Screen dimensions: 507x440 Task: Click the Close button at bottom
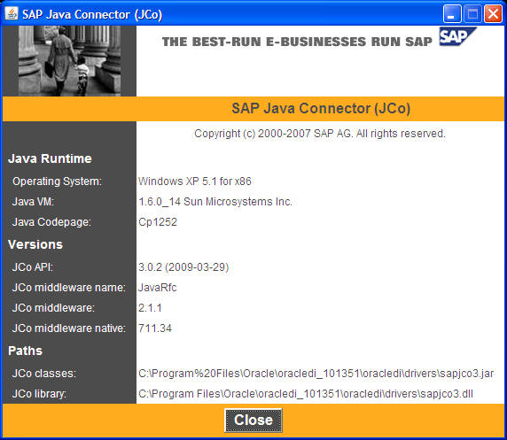click(x=253, y=420)
